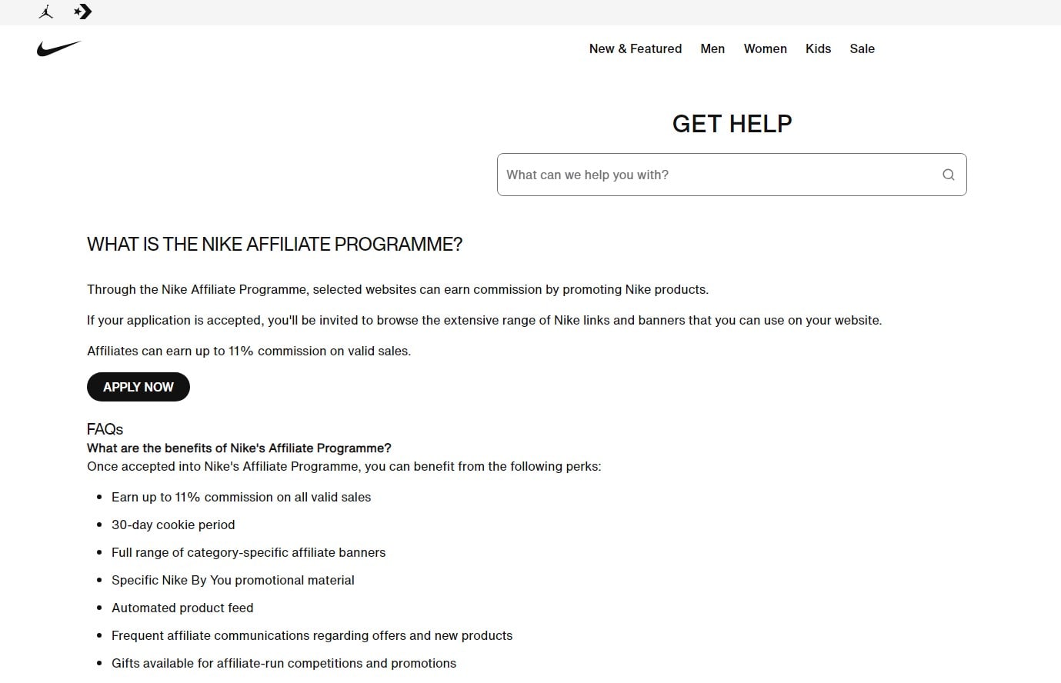Click the 'Automated product feed' bullet item
Image resolution: width=1061 pixels, height=683 pixels.
pyautogui.click(x=182, y=608)
